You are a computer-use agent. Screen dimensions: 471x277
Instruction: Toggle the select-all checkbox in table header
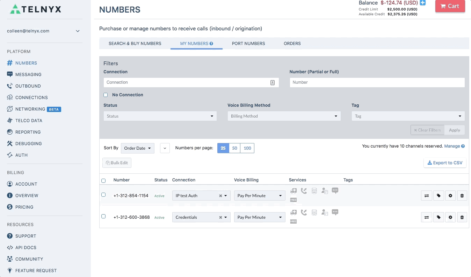point(103,181)
